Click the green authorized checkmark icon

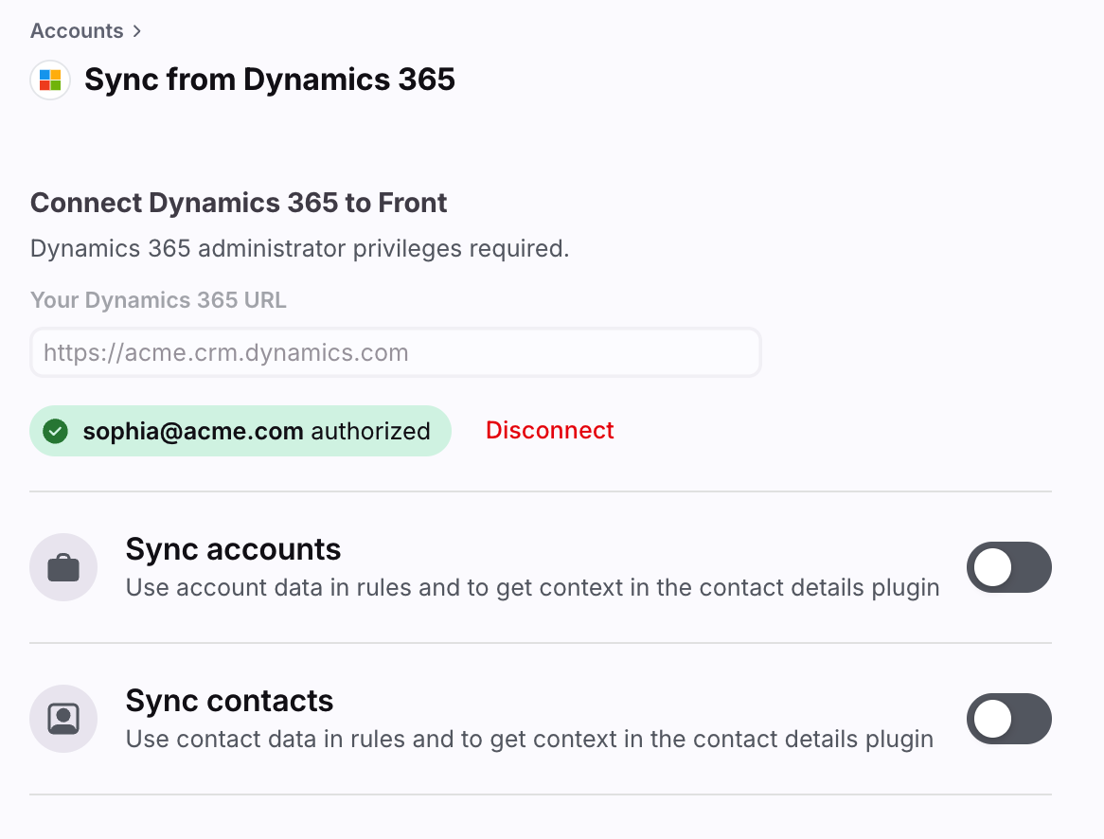coord(56,431)
